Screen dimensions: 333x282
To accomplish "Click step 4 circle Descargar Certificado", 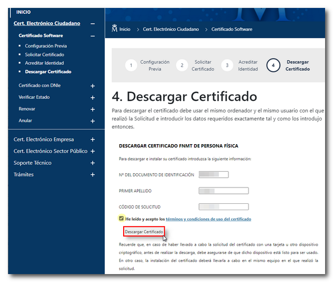I will pyautogui.click(x=273, y=65).
